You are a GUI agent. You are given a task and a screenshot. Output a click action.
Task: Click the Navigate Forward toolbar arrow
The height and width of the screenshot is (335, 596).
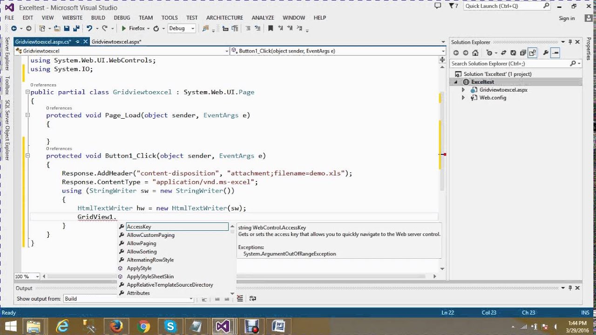28,28
